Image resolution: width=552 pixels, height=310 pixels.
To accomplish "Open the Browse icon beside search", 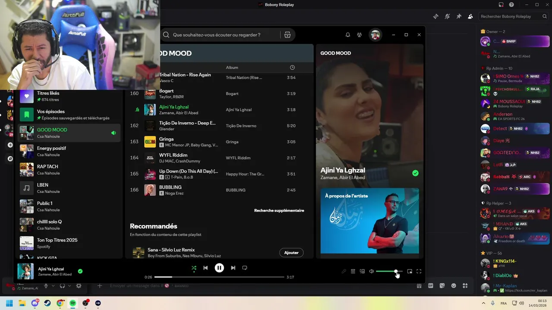I will click(287, 35).
